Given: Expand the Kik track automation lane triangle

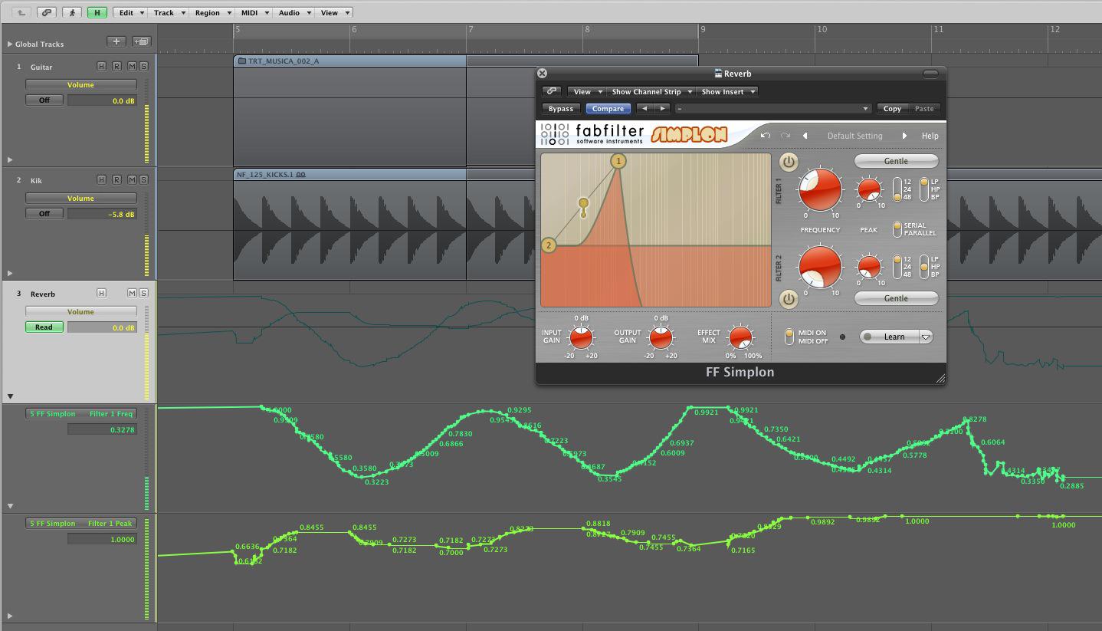Looking at the screenshot, I should [x=10, y=273].
